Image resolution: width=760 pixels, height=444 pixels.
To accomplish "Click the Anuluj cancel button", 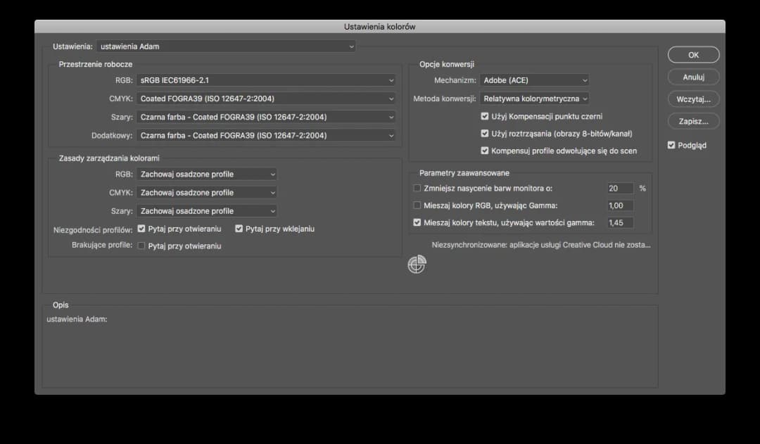I will click(693, 77).
